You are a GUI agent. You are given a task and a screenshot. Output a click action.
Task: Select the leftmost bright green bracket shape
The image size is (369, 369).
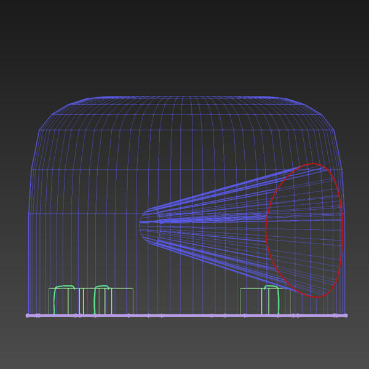point(63,300)
